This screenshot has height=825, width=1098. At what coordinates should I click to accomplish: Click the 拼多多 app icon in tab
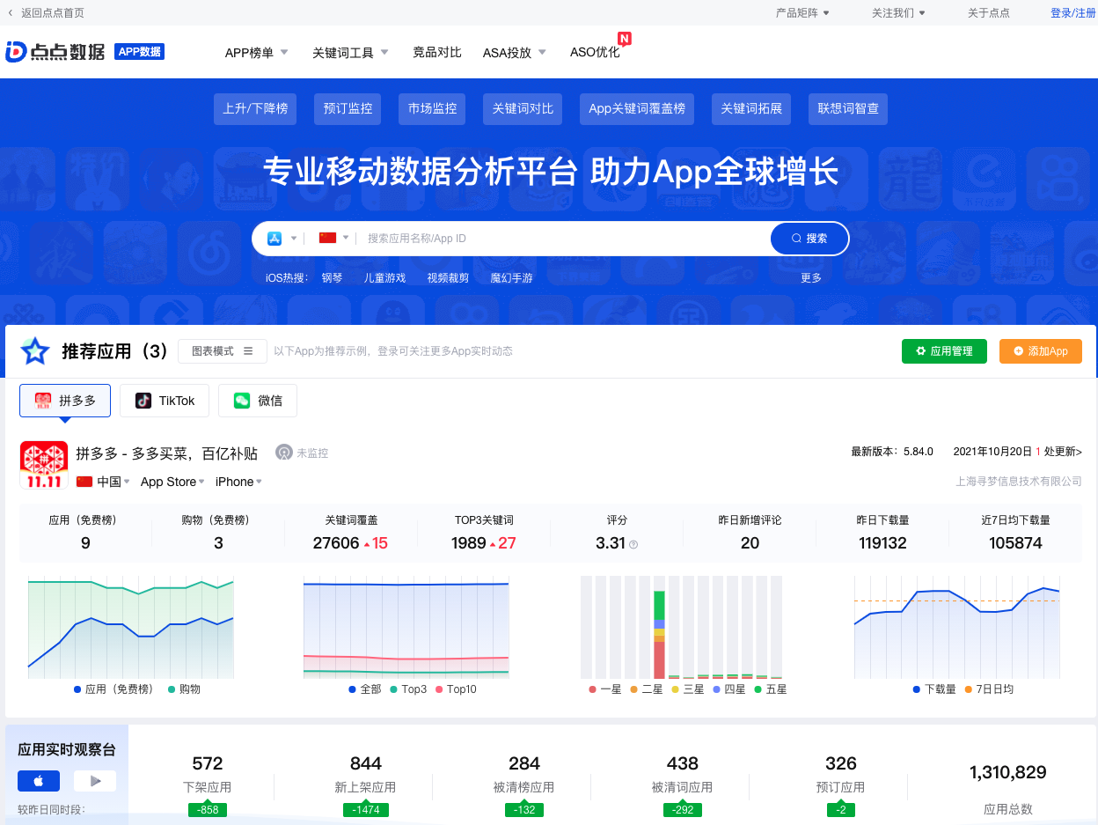pos(43,401)
